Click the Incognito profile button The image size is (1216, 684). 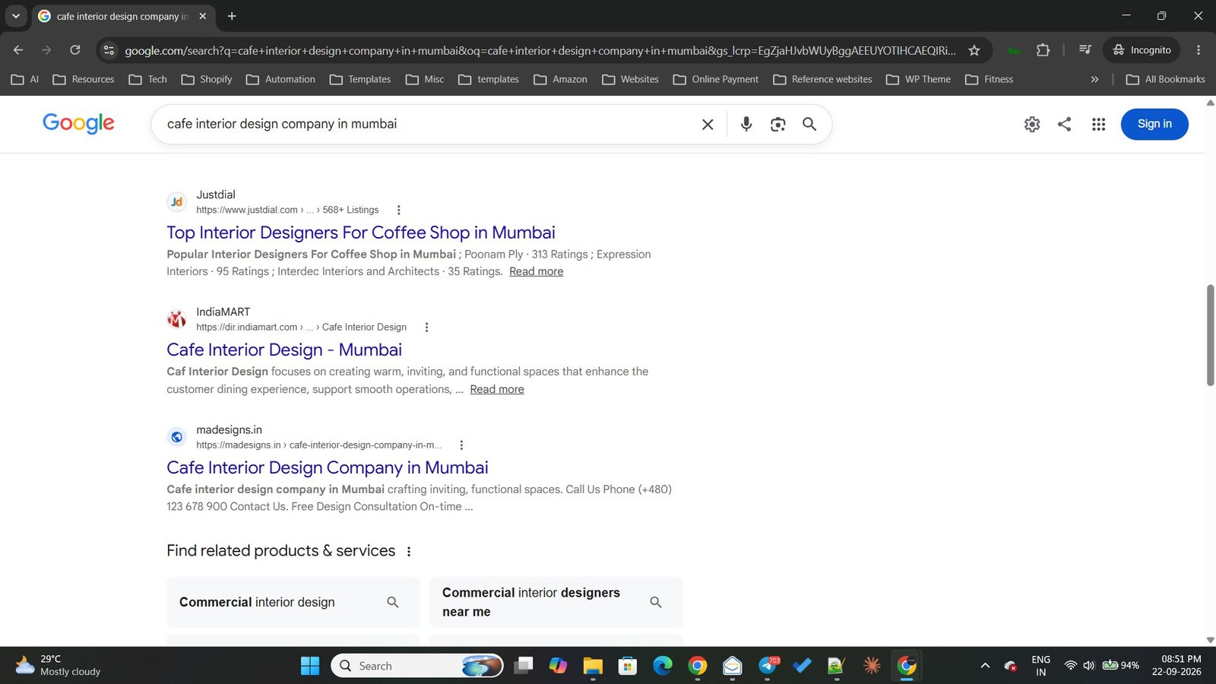coord(1142,50)
